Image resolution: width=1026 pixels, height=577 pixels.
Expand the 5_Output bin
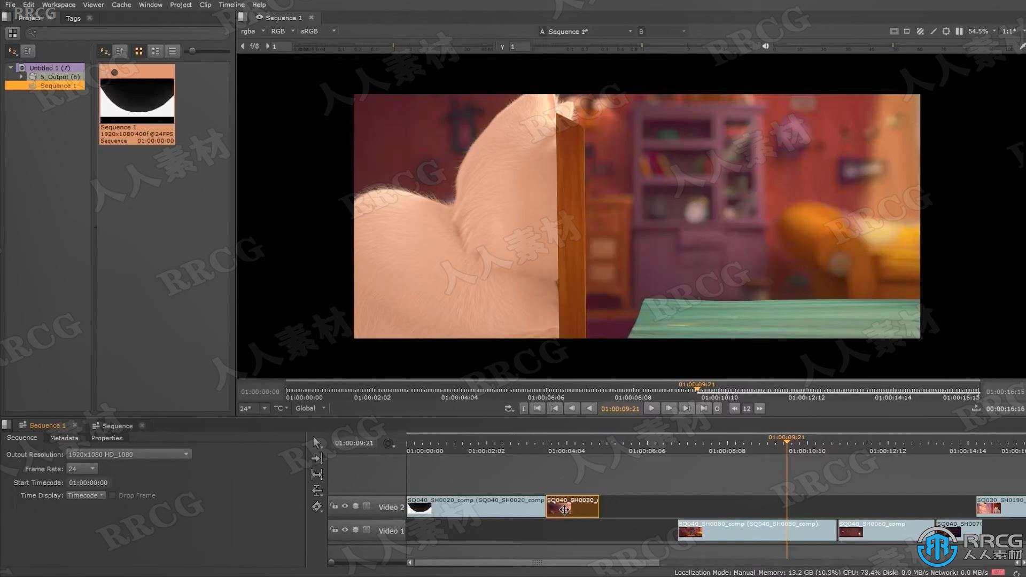pos(22,77)
